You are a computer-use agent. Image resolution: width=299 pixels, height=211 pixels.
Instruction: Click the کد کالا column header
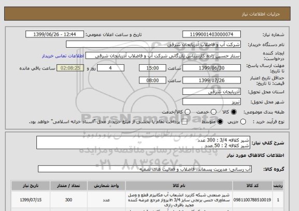pos(252,186)
